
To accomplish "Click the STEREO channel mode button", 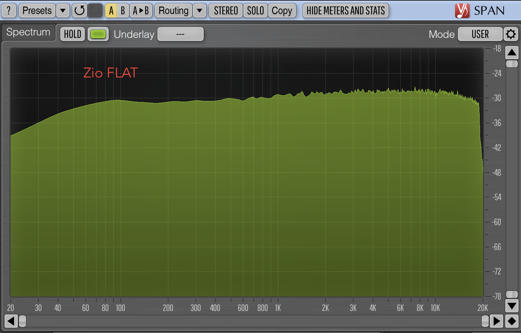I will pos(226,11).
